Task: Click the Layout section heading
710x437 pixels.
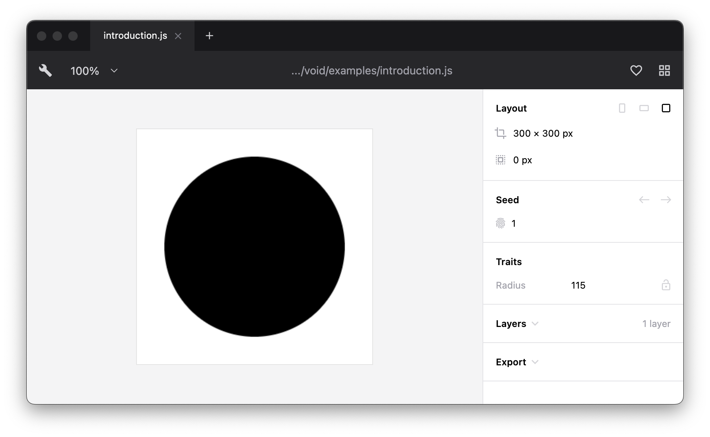Action: pyautogui.click(x=511, y=108)
